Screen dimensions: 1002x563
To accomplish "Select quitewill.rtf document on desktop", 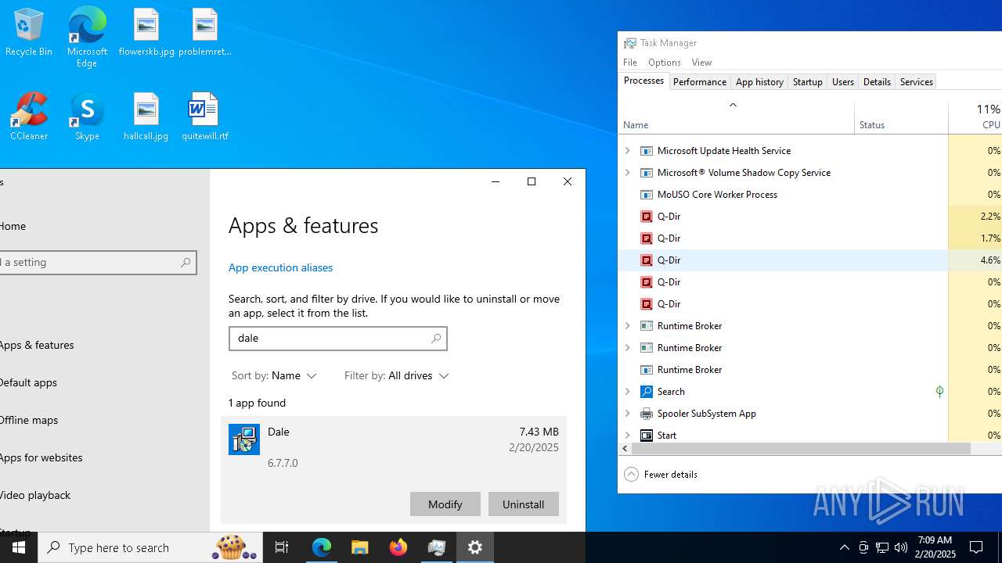I will click(x=205, y=117).
